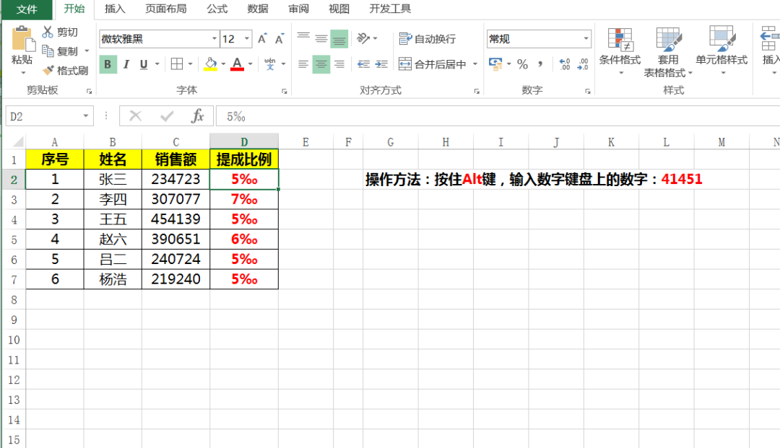
Task: Apply yellow fill color bucket
Action: click(210, 64)
